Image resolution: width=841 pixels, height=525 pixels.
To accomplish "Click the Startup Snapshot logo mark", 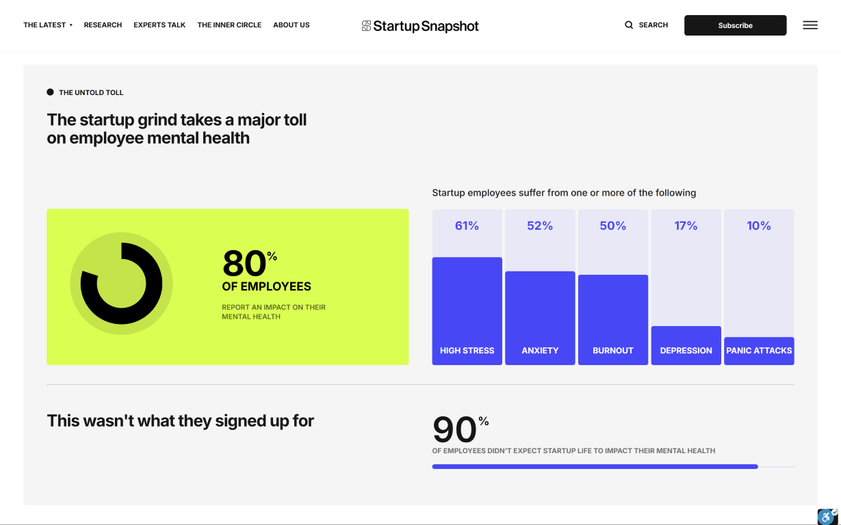I will [366, 26].
